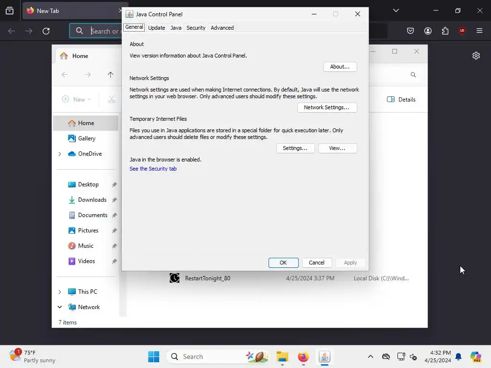This screenshot has width=491, height=368.
Task: Click File Explorer back arrow
Action: tap(65, 74)
